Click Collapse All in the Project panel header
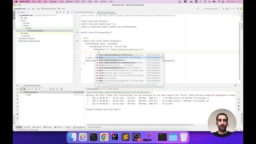 tap(64, 12)
